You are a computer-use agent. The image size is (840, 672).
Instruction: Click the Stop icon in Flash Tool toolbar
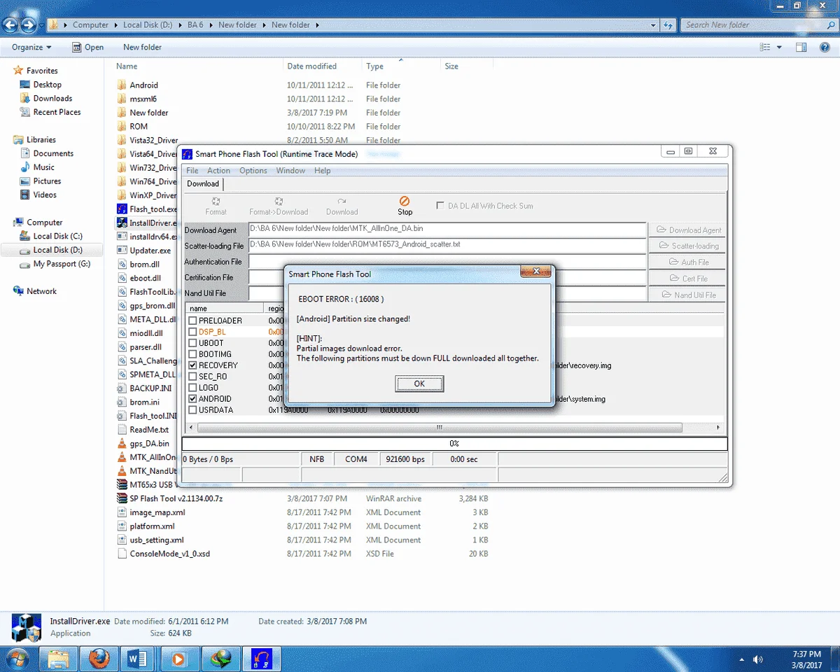tap(405, 202)
